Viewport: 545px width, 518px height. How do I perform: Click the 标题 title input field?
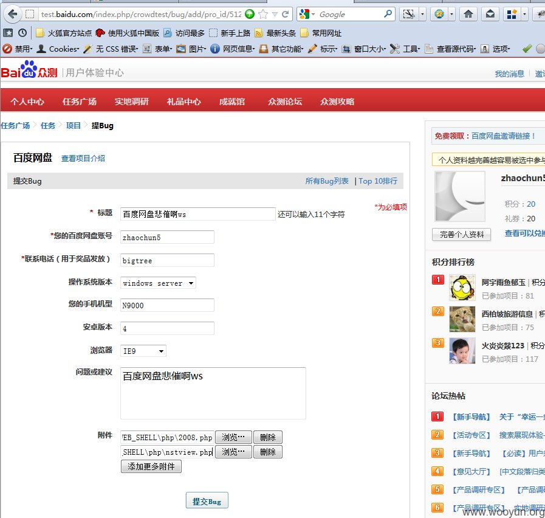198,214
